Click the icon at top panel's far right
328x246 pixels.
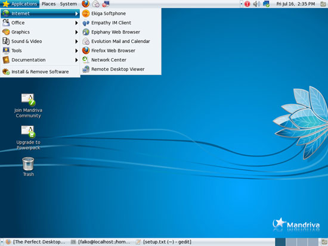point(323,4)
